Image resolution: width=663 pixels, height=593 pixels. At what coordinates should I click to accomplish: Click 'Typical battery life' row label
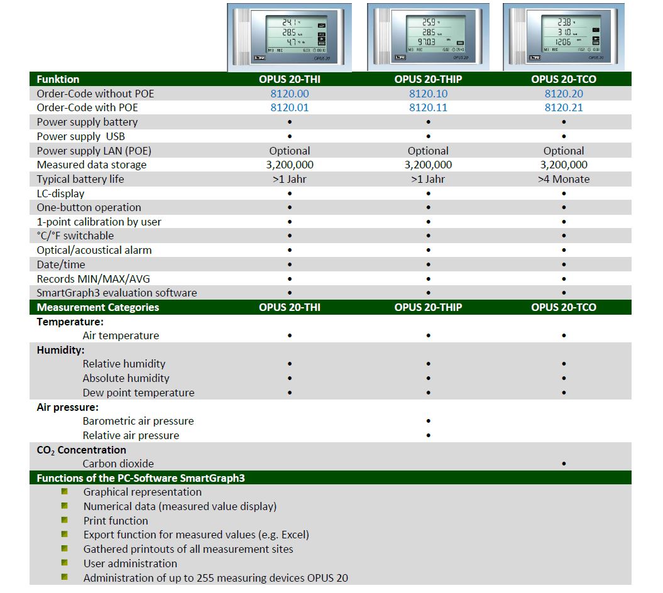point(80,179)
